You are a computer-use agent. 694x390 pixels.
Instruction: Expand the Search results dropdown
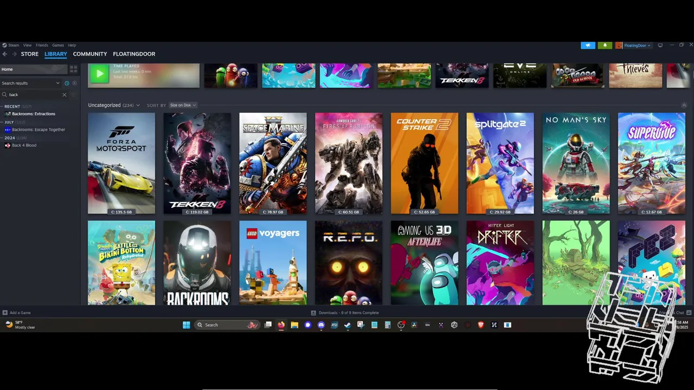(x=30, y=83)
